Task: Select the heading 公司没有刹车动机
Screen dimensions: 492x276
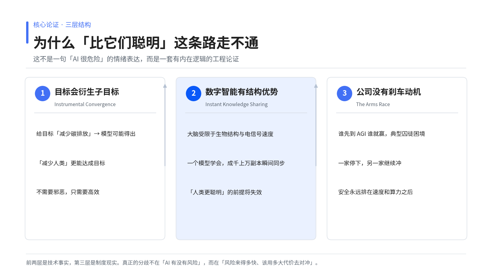Action: pyautogui.click(x=389, y=92)
